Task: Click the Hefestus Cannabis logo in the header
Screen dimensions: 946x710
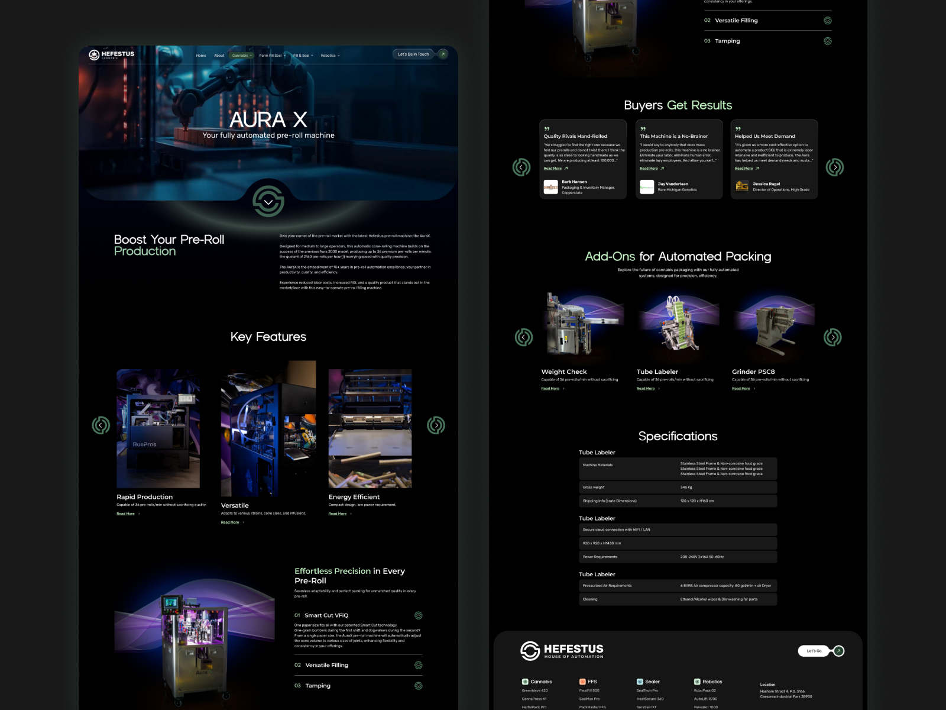Action: 111,54
